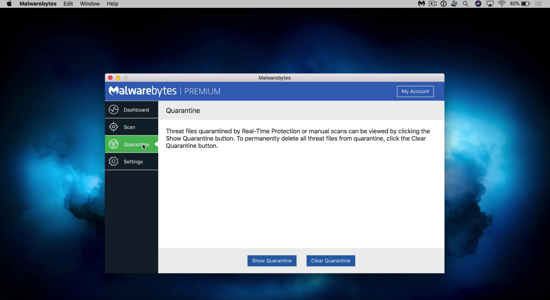
Task: Minimize the window with yellow button
Action: 118,78
